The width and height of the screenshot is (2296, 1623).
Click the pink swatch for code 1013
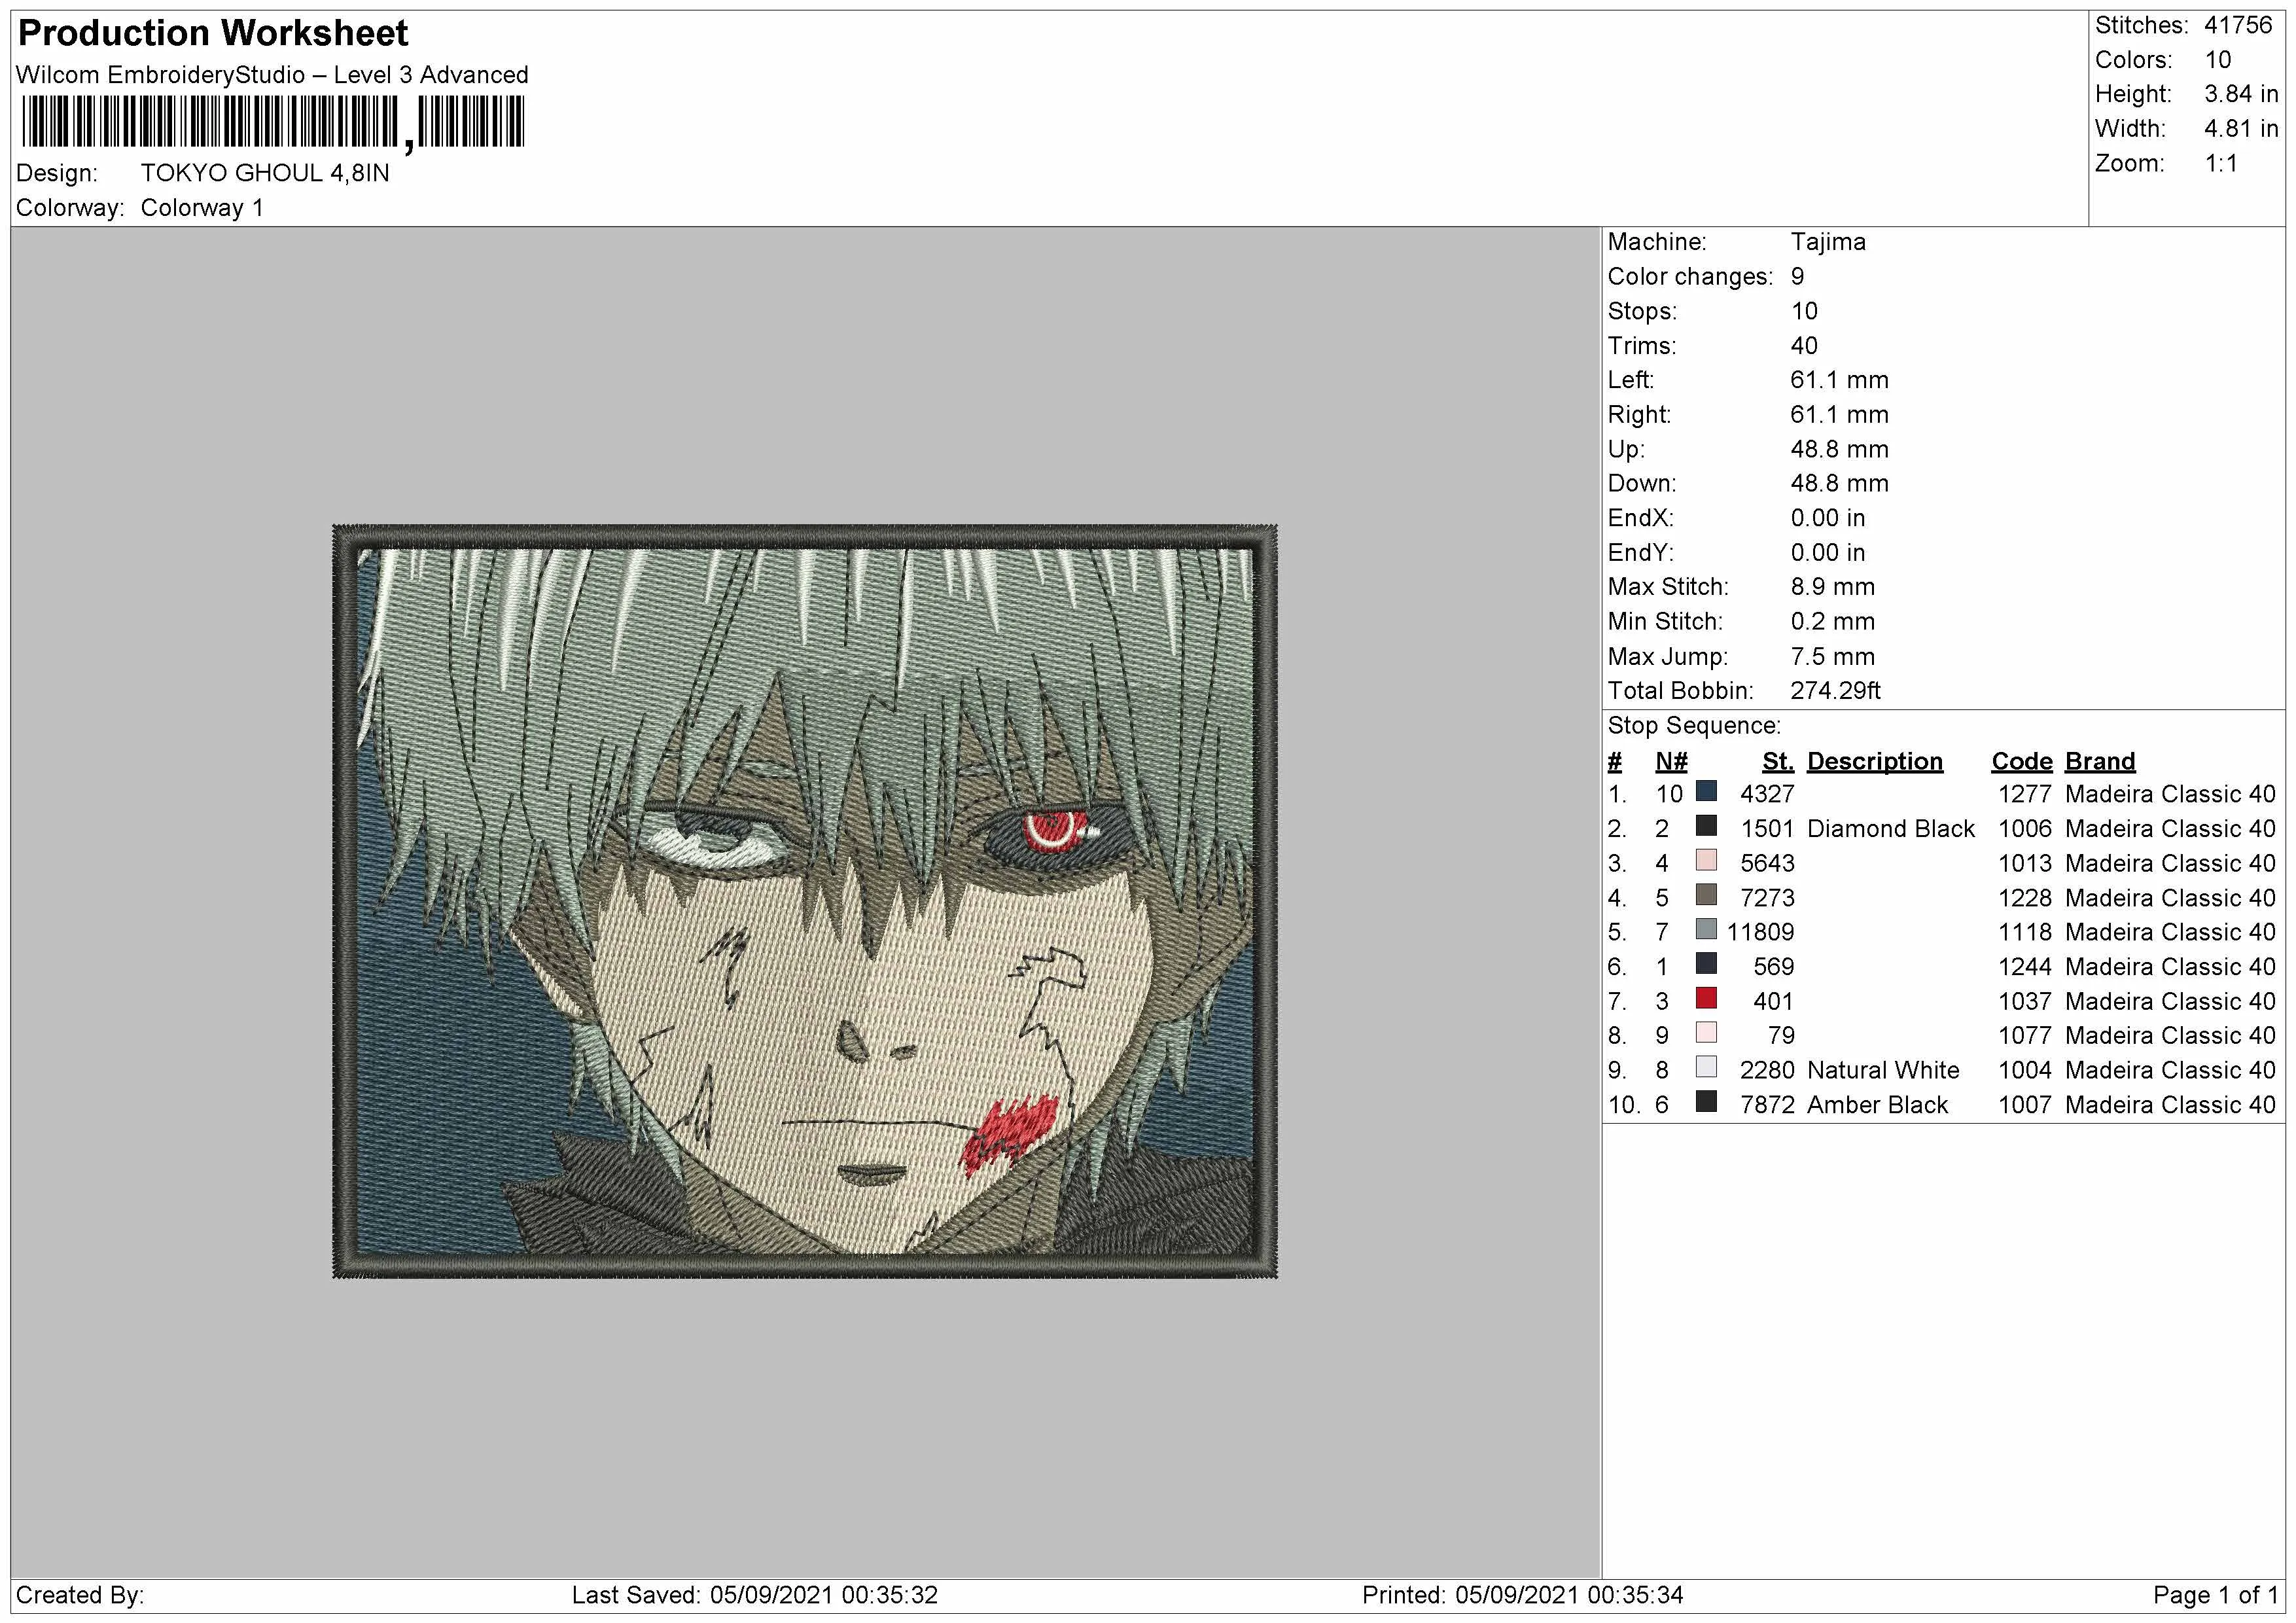(1706, 861)
